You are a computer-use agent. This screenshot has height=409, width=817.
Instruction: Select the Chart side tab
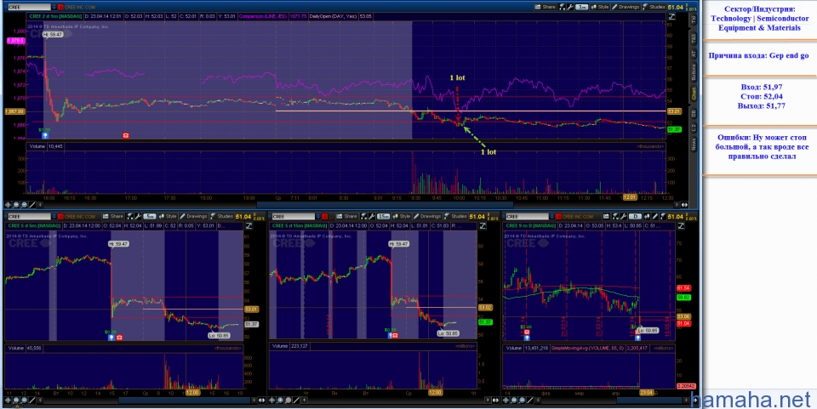tap(693, 94)
